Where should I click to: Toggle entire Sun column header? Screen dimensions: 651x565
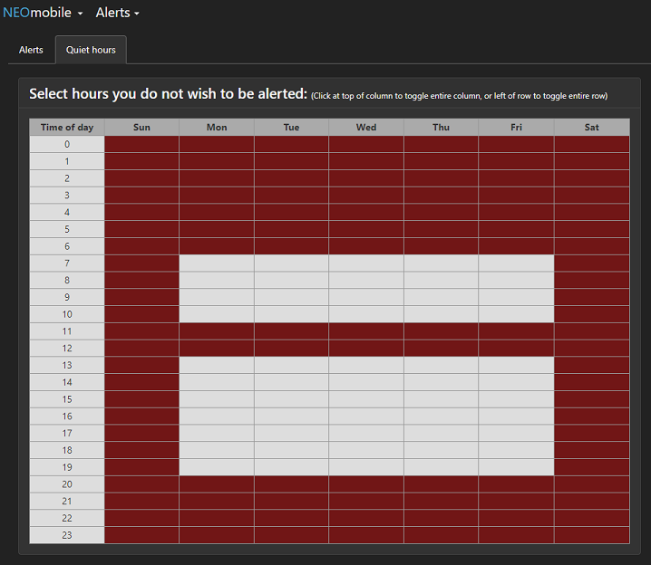(141, 128)
